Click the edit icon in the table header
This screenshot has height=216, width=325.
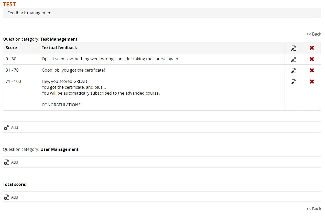(294, 48)
